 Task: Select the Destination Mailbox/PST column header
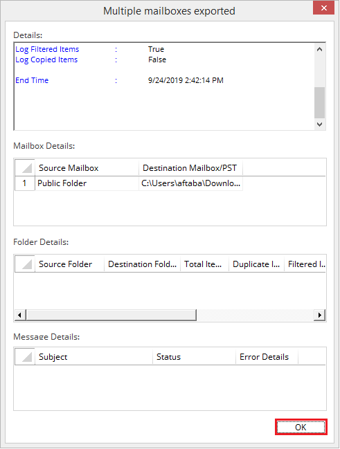coord(190,168)
